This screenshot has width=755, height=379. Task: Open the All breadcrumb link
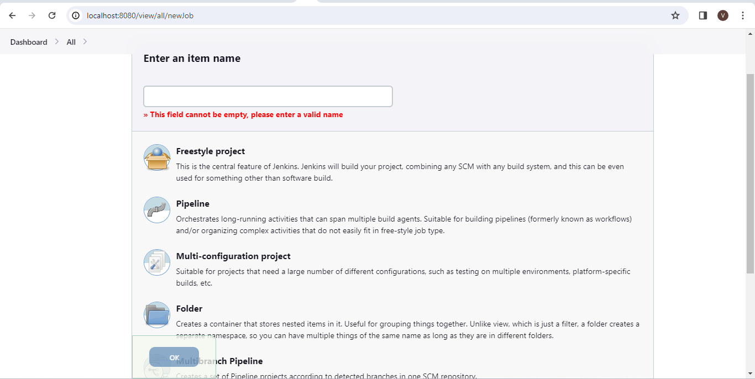point(71,42)
